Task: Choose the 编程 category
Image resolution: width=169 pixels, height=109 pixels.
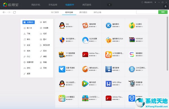Action: click(43, 57)
